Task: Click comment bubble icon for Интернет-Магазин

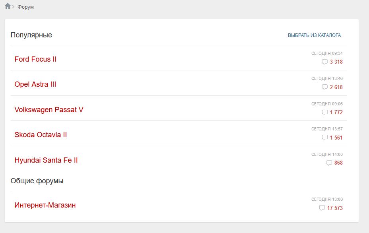Action: 322,208
